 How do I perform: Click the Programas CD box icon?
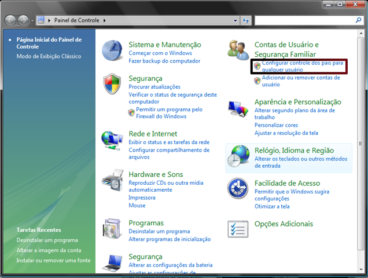tap(112, 229)
